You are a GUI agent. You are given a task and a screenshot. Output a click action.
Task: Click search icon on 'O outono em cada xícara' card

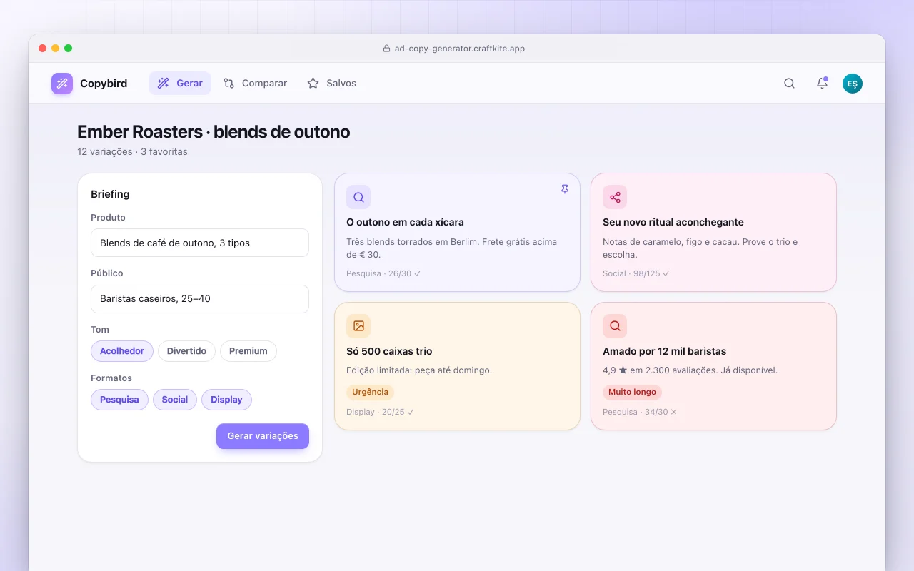pyautogui.click(x=358, y=197)
